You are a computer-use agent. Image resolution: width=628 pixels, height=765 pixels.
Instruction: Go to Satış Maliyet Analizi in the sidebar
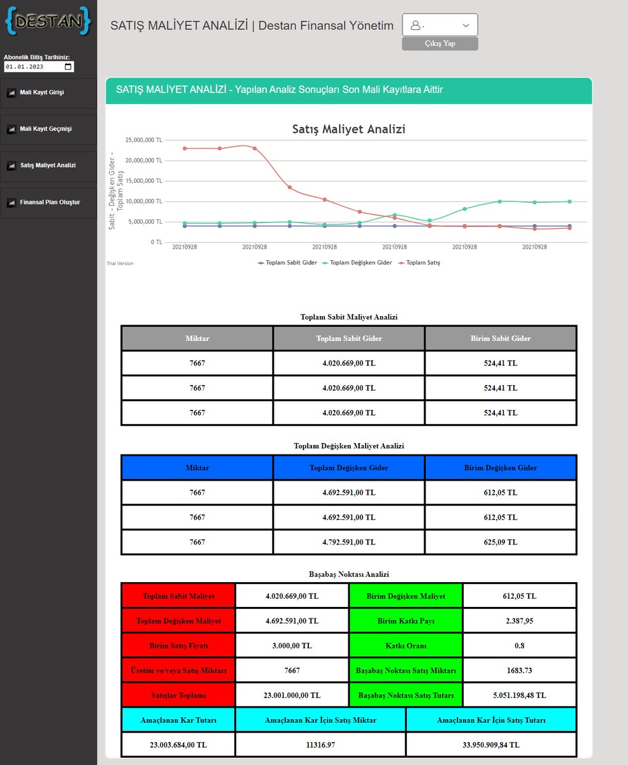tap(48, 166)
